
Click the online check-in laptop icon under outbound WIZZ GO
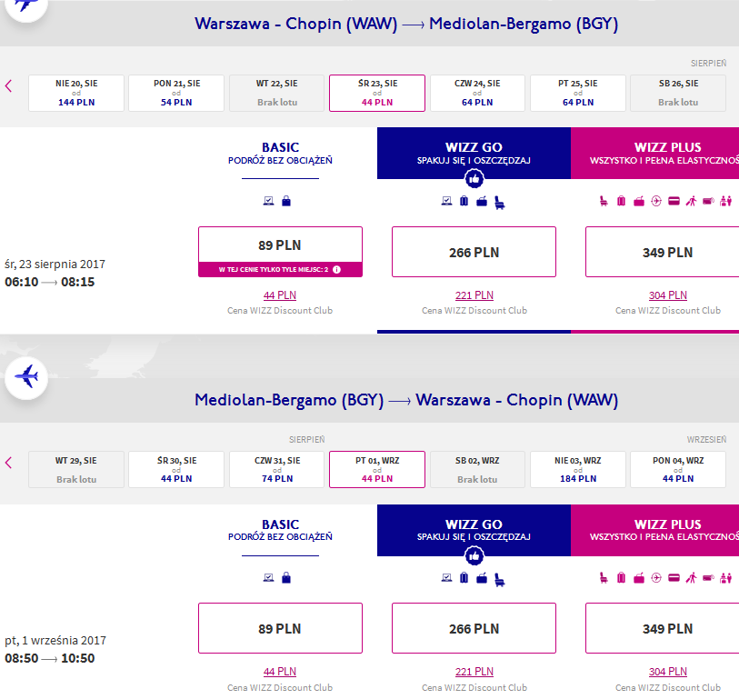446,201
